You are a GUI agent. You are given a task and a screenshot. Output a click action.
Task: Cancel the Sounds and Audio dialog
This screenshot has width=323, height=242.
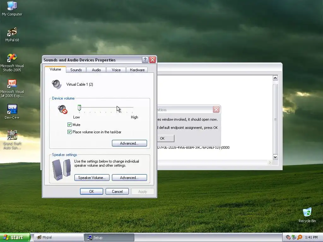pos(117,191)
